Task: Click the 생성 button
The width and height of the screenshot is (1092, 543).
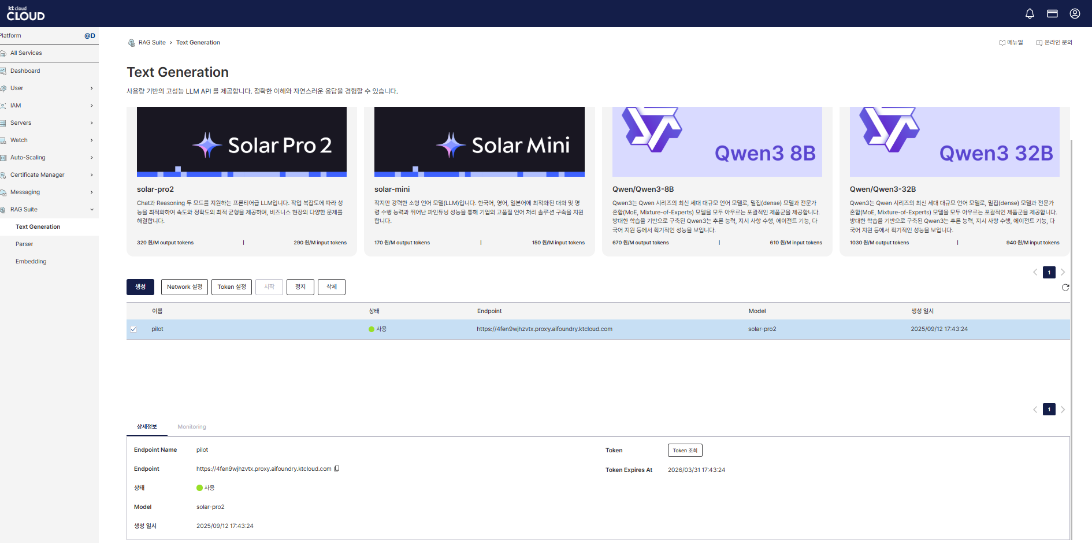Action: [140, 287]
